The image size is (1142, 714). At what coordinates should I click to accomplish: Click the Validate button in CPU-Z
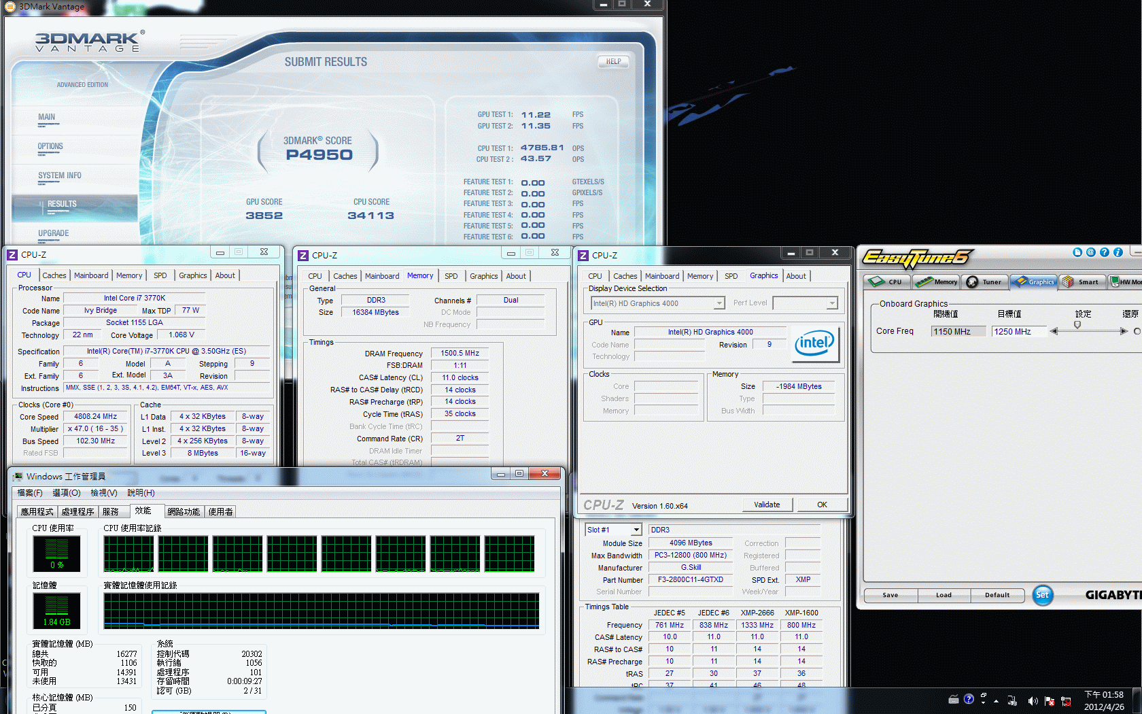767,505
